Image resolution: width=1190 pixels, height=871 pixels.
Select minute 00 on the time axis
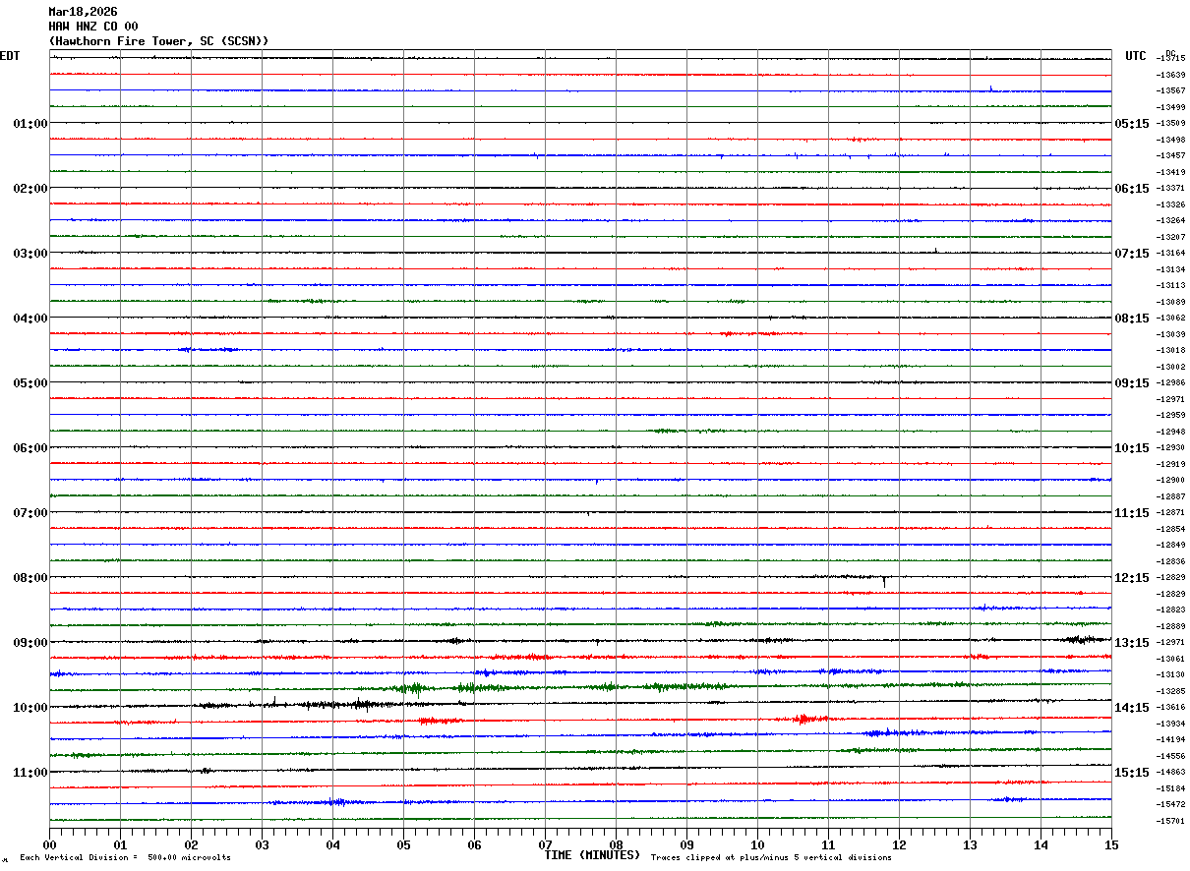pyautogui.click(x=49, y=844)
